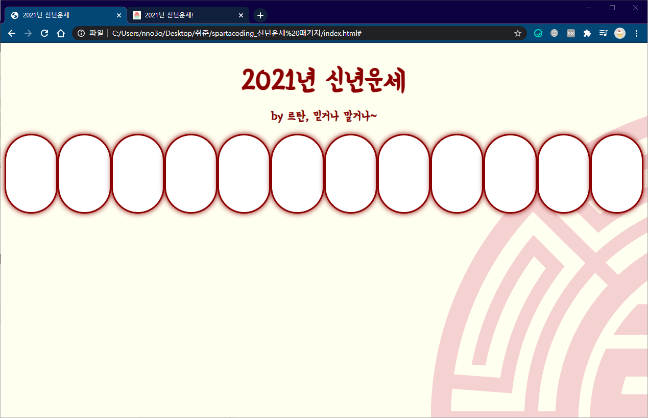Select the first oval fortune card
Viewport: 648px width, 418px height.
31,174
